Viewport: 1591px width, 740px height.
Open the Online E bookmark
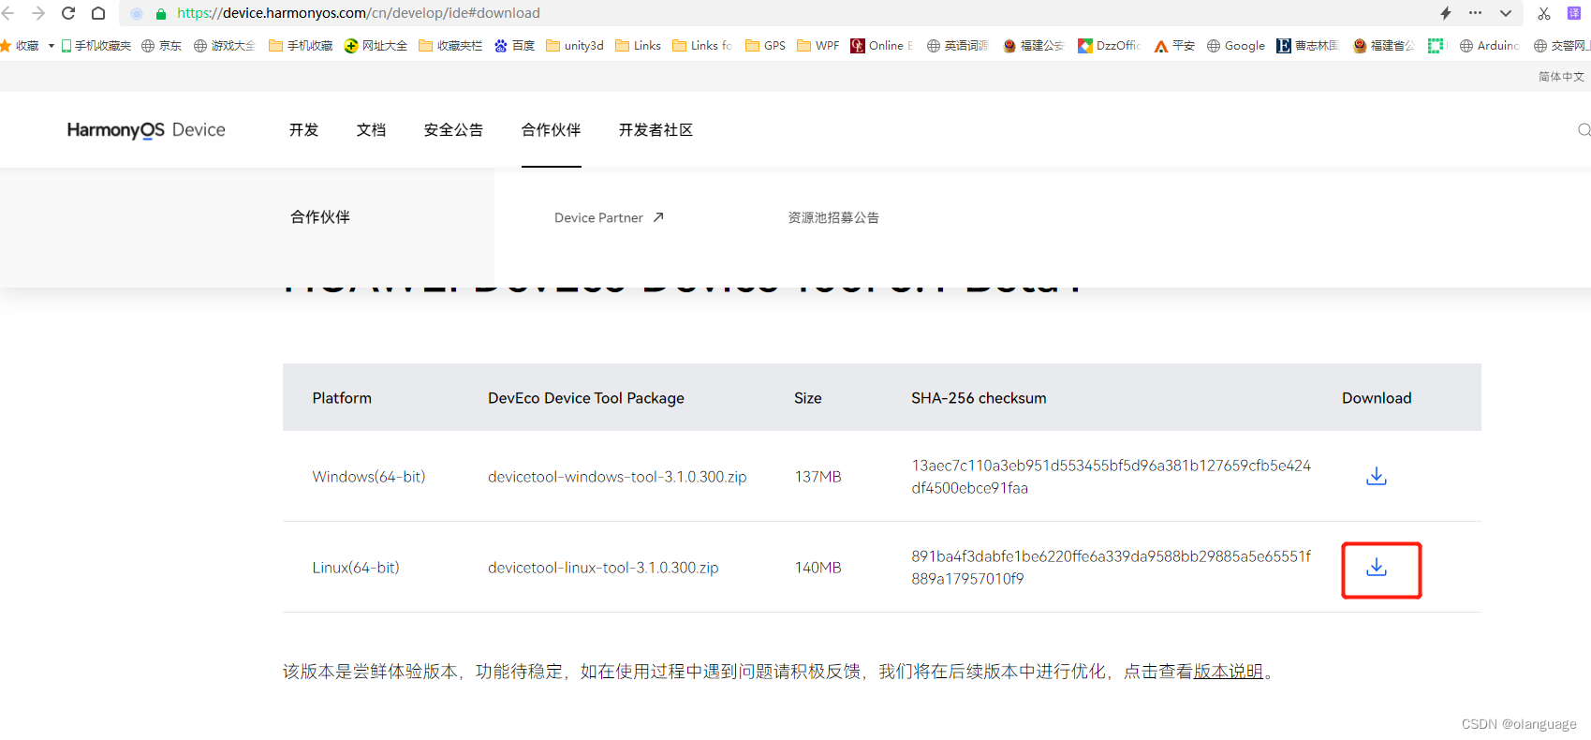pos(882,45)
